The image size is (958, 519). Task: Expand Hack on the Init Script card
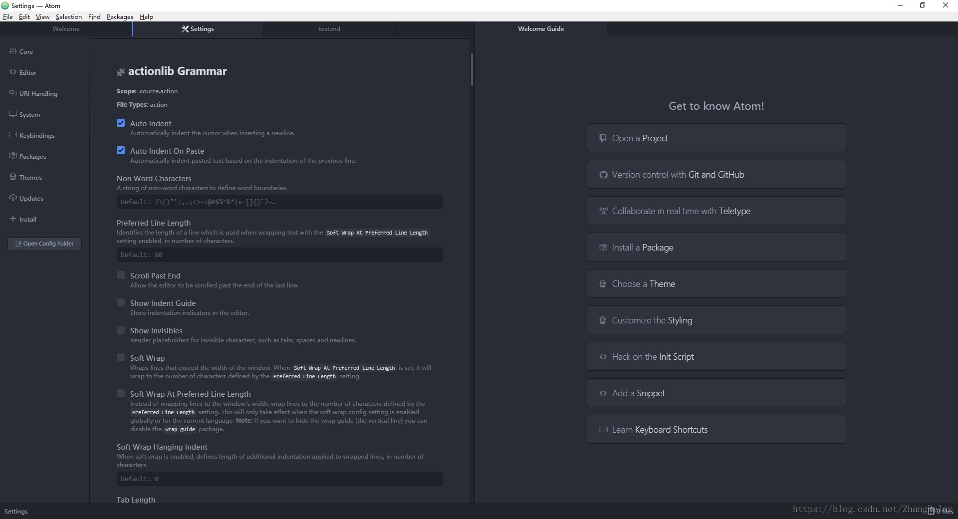717,356
